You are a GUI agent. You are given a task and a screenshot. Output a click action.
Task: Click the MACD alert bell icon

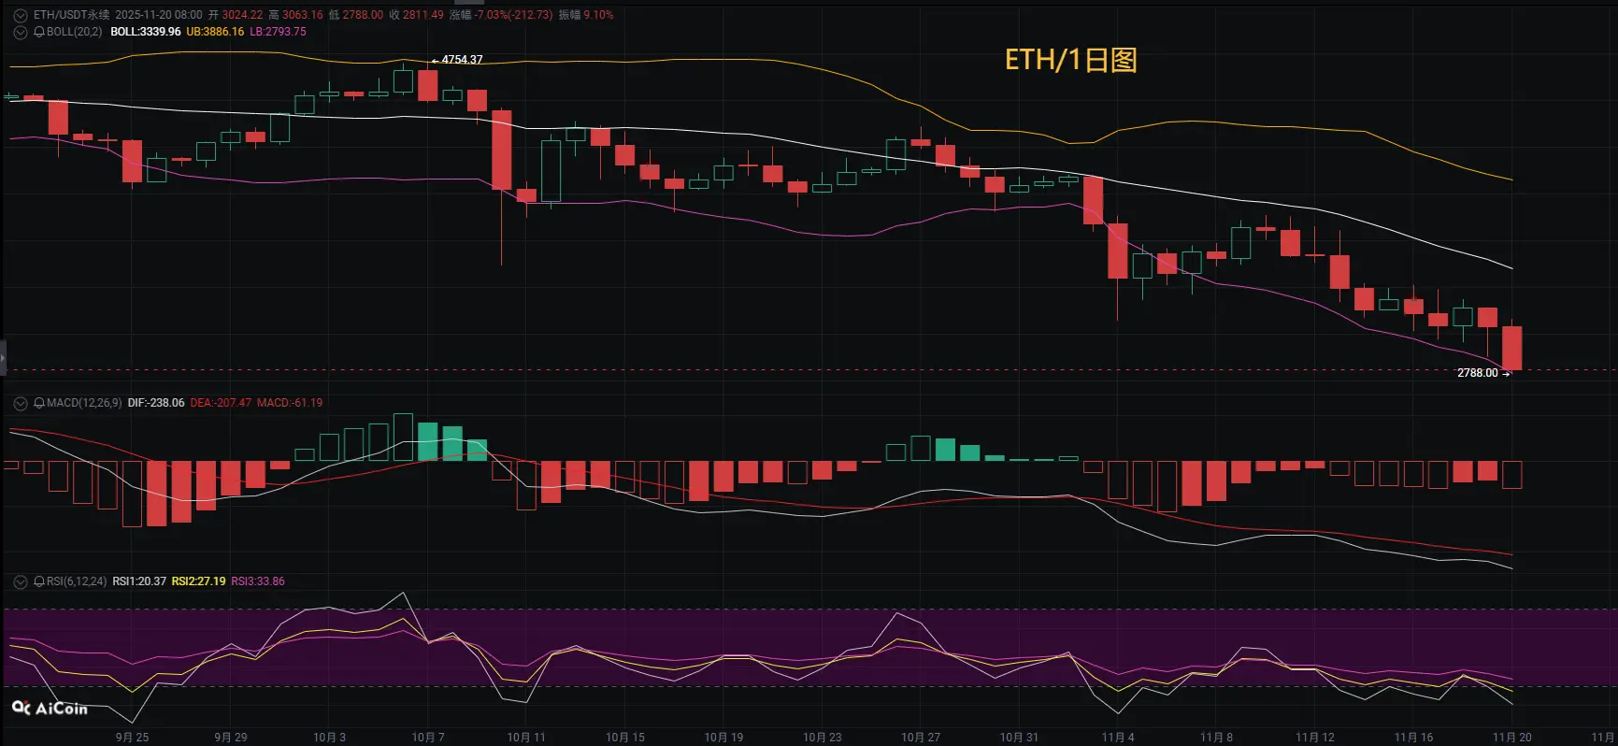(x=39, y=403)
